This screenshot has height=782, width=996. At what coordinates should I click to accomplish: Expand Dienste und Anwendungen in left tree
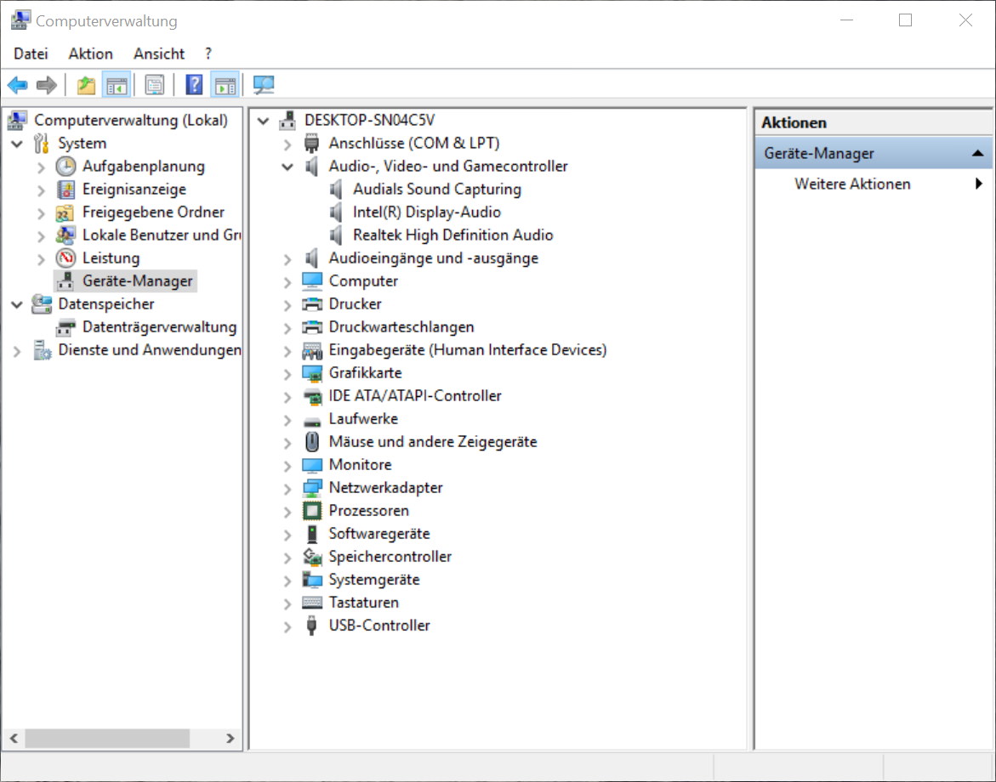pos(17,350)
